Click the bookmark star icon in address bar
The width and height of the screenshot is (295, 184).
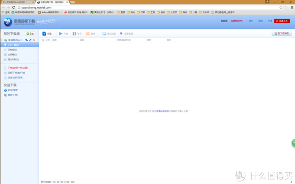pyautogui.click(x=281, y=7)
